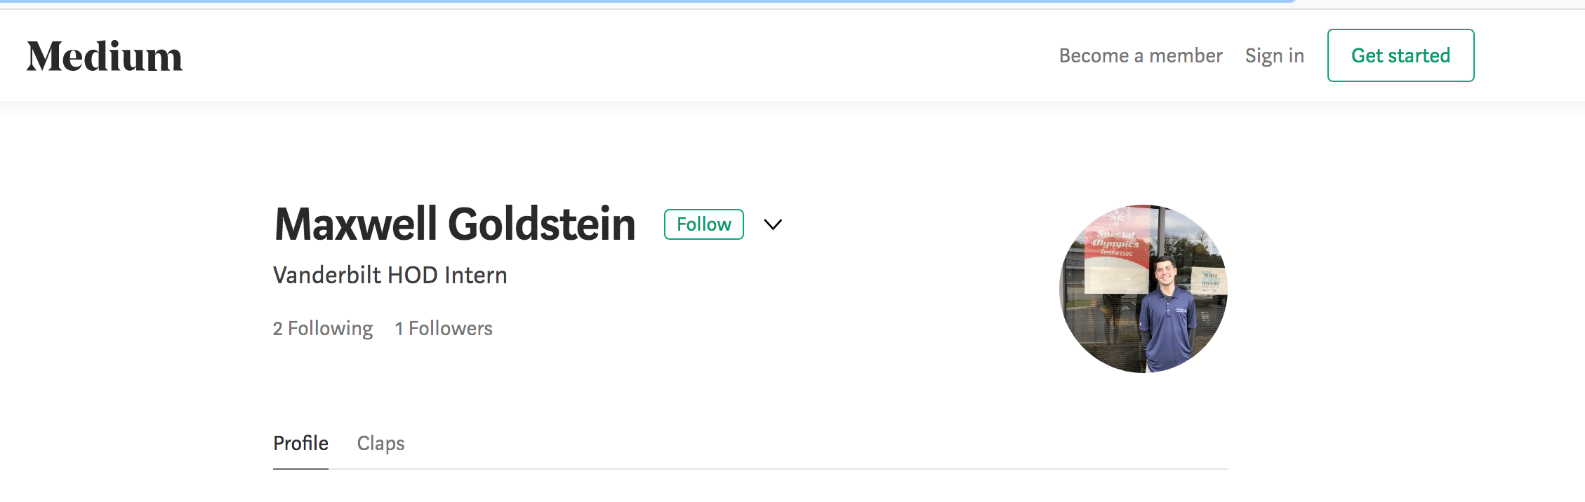Open the chevron menu beside Follow
Viewport: 1585px width, 502px height.
(x=773, y=224)
